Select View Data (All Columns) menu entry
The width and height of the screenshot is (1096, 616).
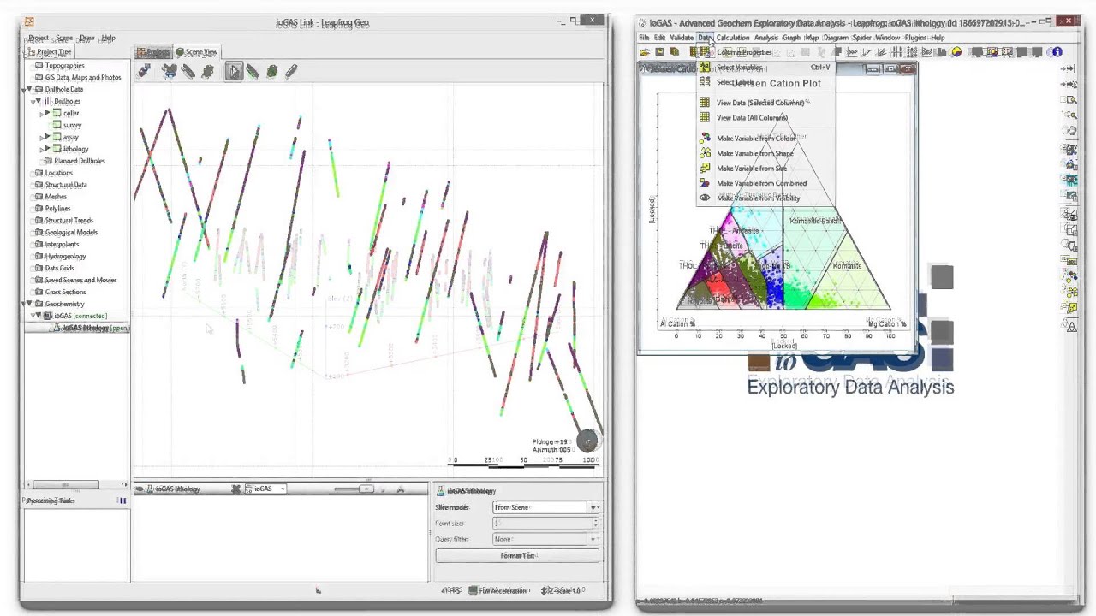[751, 117]
